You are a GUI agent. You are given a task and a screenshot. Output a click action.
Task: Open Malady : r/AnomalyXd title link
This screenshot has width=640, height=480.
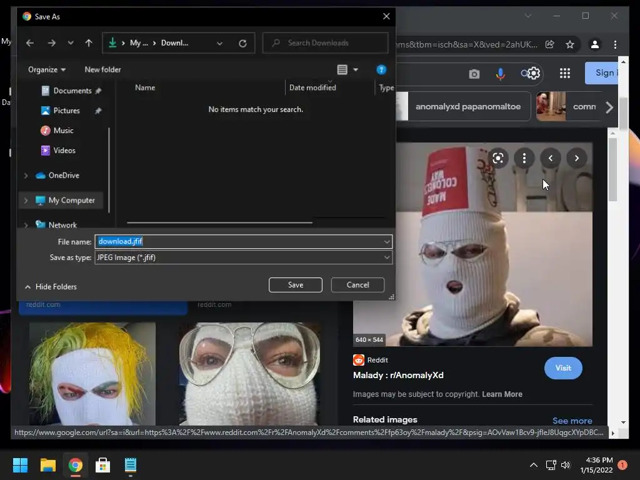coord(398,376)
